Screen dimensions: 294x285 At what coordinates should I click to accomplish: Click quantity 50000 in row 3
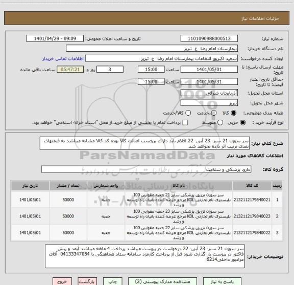[68, 233]
